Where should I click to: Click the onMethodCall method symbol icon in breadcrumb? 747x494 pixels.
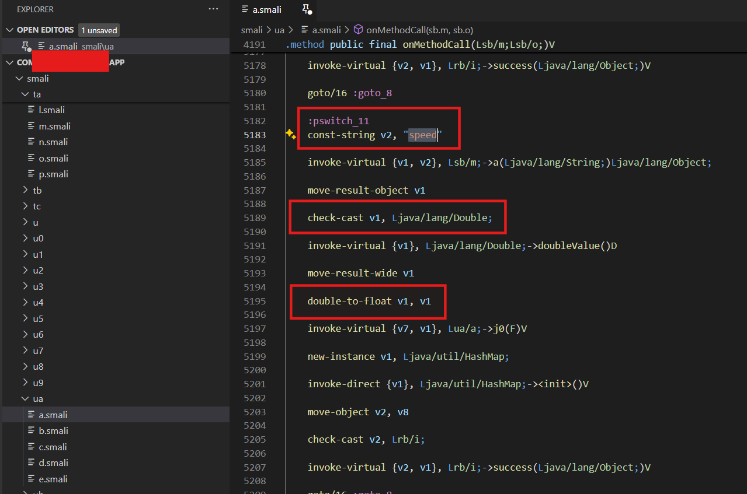(359, 30)
